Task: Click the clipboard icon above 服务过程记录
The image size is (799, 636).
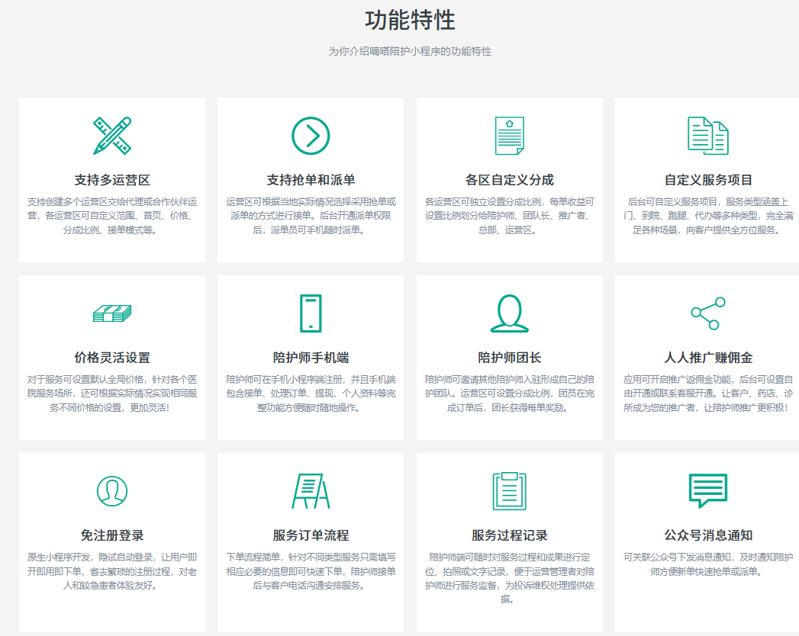Action: coord(510,491)
